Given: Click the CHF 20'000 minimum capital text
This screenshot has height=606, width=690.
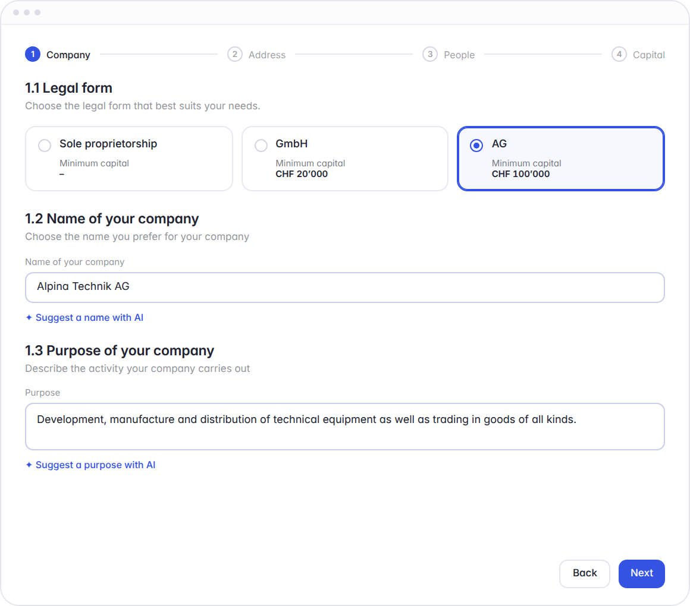Looking at the screenshot, I should coord(302,174).
